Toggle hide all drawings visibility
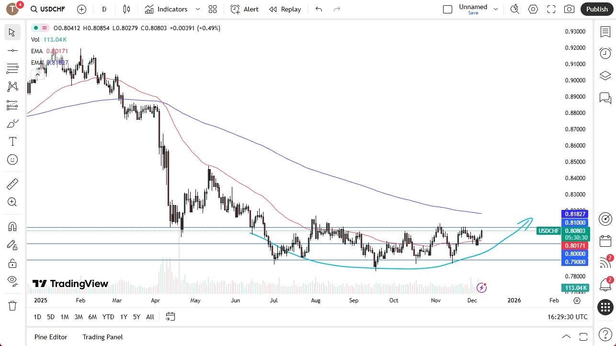616x346 pixels. pos(12,281)
